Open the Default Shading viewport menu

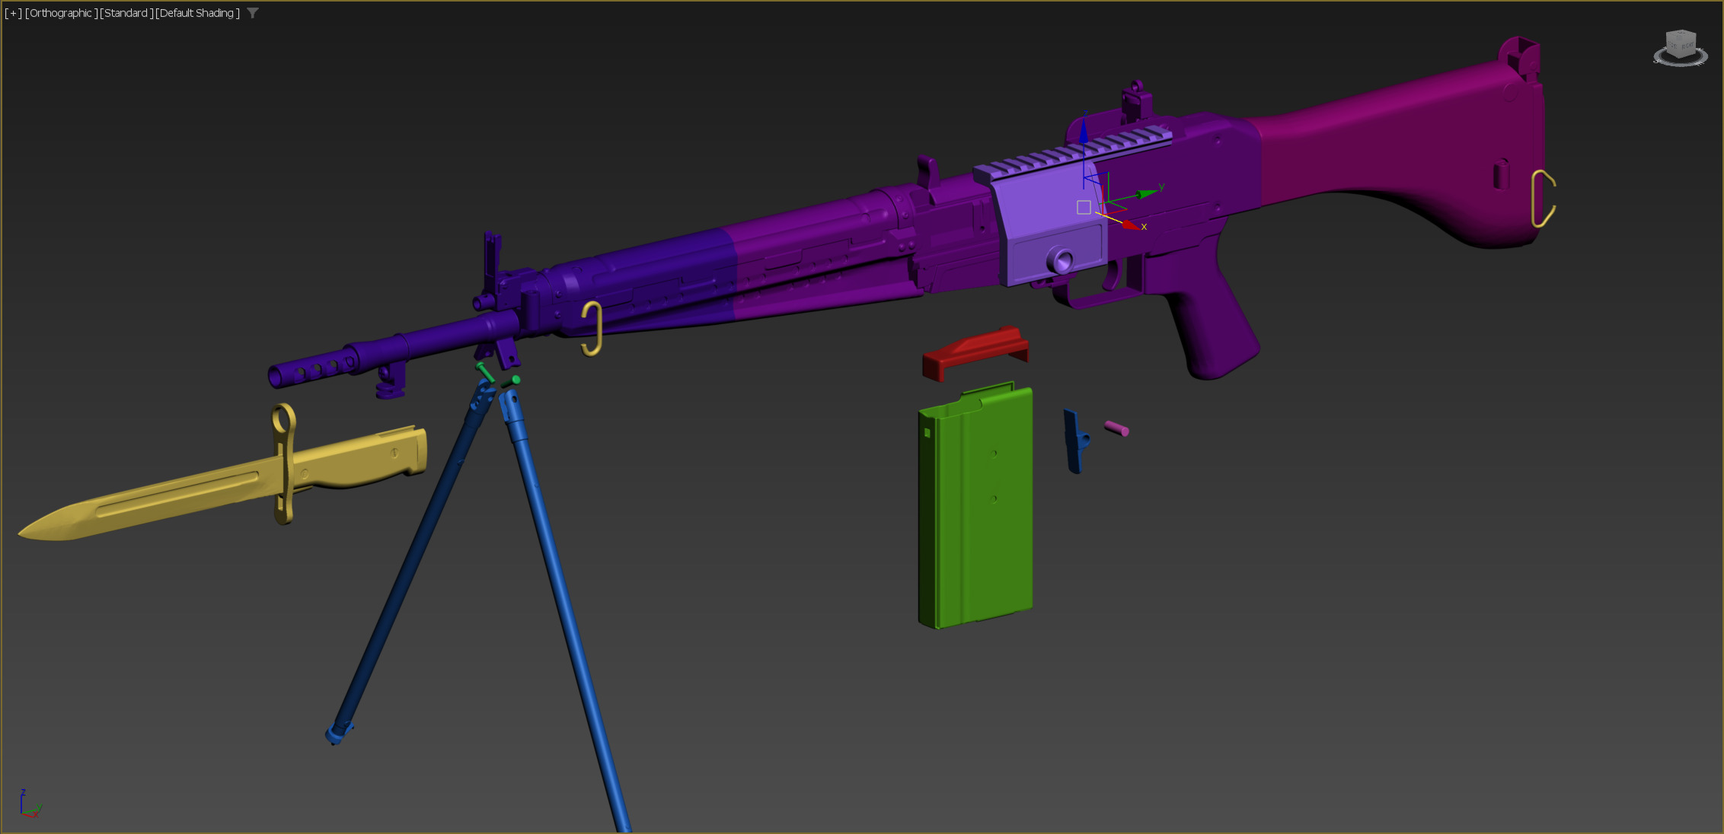pyautogui.click(x=198, y=13)
